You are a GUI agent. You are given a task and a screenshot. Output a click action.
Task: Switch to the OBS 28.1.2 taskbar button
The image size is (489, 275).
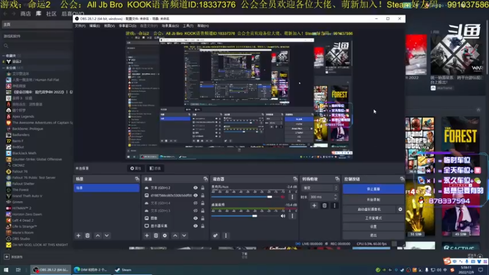click(50, 269)
